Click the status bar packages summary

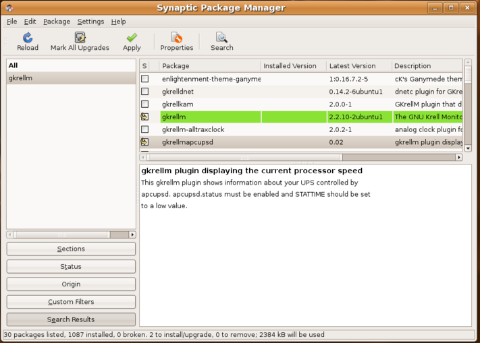point(164,334)
